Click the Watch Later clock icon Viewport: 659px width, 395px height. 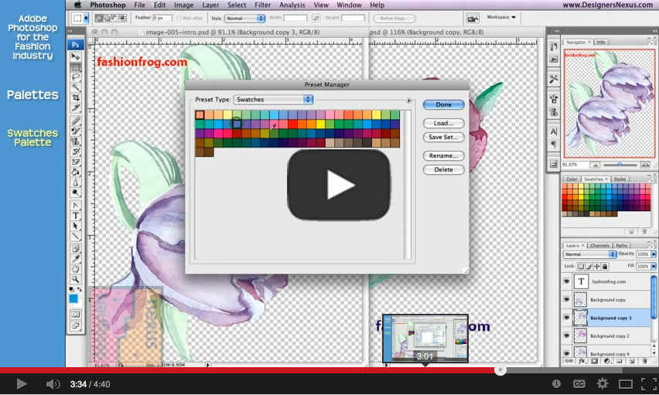(556, 383)
